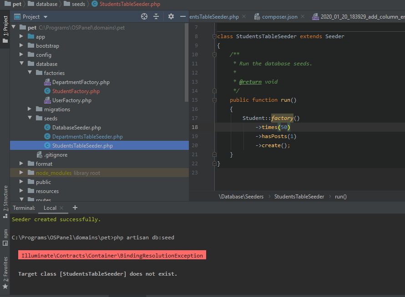405x297 pixels.
Task: Click run() in editor breadcrumbs
Action: pos(341,197)
